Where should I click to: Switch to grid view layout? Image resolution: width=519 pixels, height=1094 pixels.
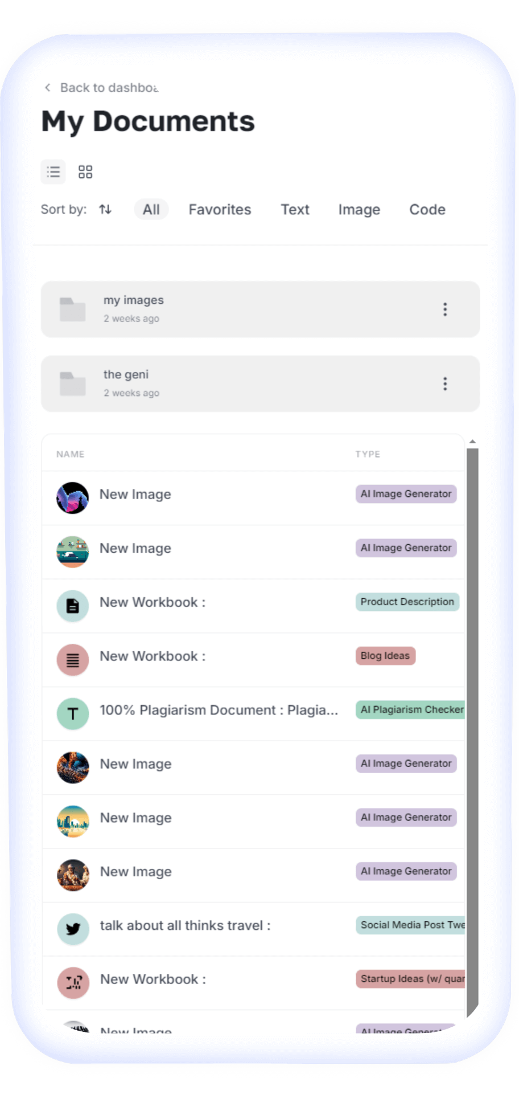click(85, 172)
